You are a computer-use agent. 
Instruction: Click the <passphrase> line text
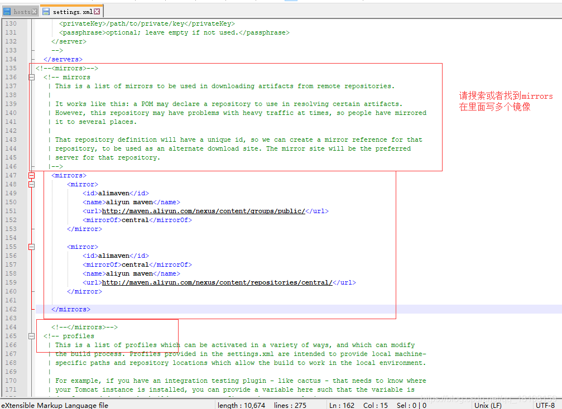(174, 32)
